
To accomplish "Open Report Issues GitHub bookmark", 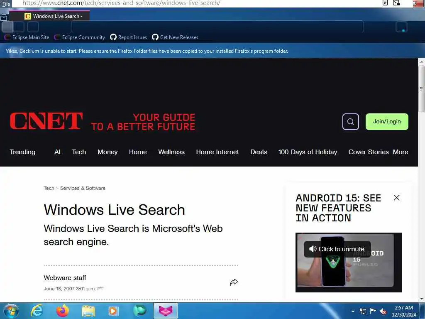I will pyautogui.click(x=129, y=37).
